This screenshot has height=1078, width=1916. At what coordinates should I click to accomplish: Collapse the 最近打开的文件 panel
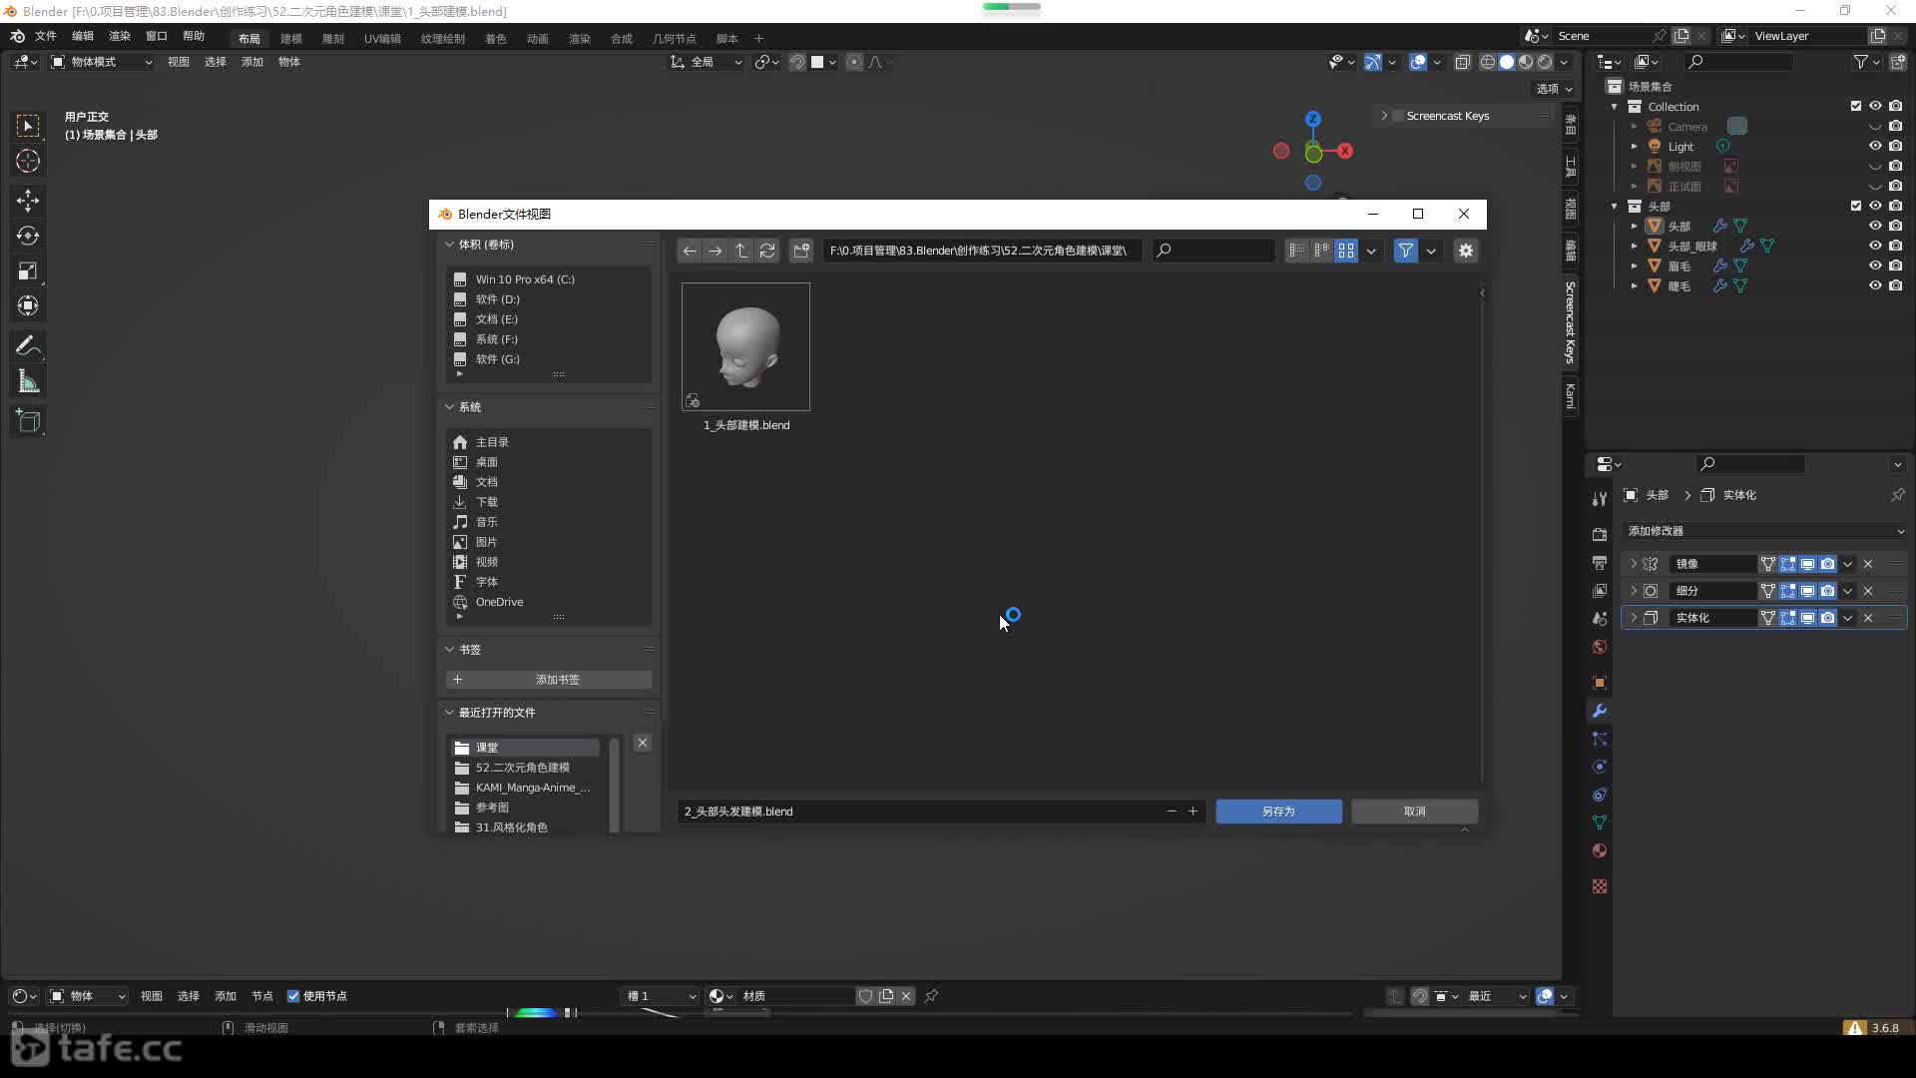coord(449,713)
